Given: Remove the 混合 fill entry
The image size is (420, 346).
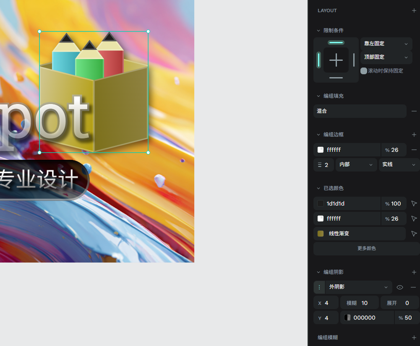Looking at the screenshot, I should click(414, 111).
